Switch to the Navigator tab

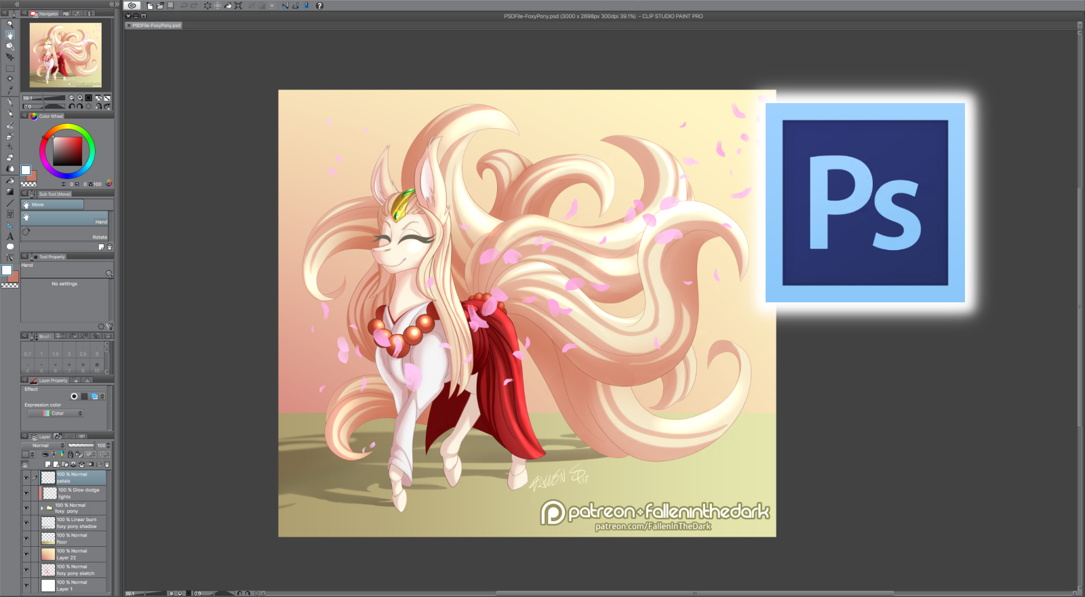point(45,14)
